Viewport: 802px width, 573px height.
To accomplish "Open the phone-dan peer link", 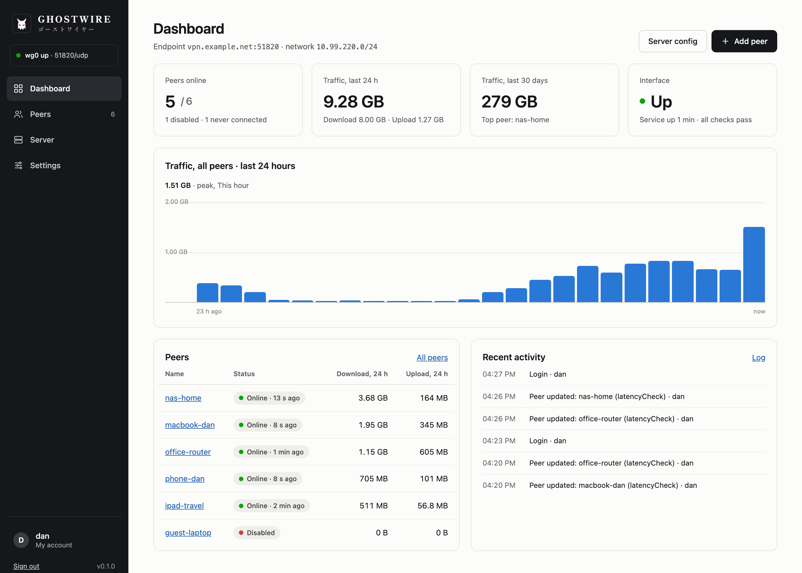I will (x=185, y=479).
